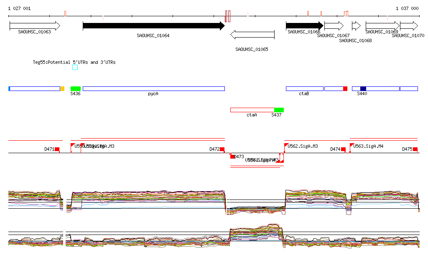Click the green S437 segment
Viewport: 428px width, 255px height.
[279, 110]
